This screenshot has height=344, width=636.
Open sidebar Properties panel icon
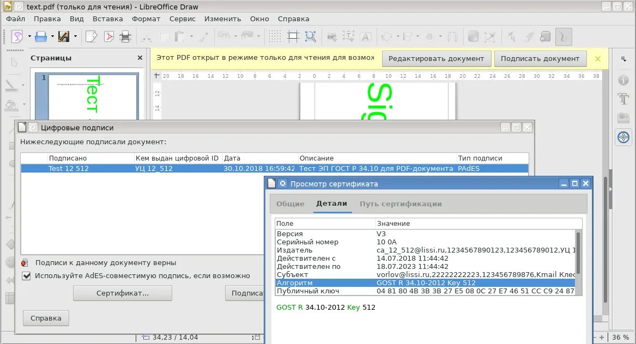[623, 80]
